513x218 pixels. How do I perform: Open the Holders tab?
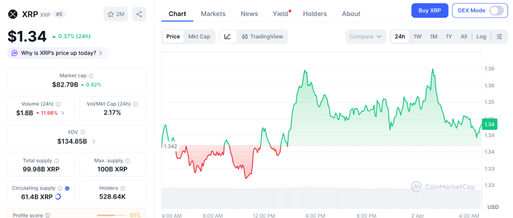[315, 14]
